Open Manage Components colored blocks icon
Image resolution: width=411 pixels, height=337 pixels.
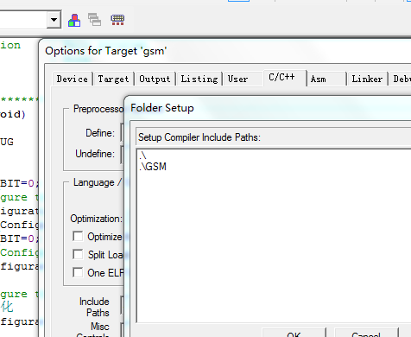coord(74,20)
